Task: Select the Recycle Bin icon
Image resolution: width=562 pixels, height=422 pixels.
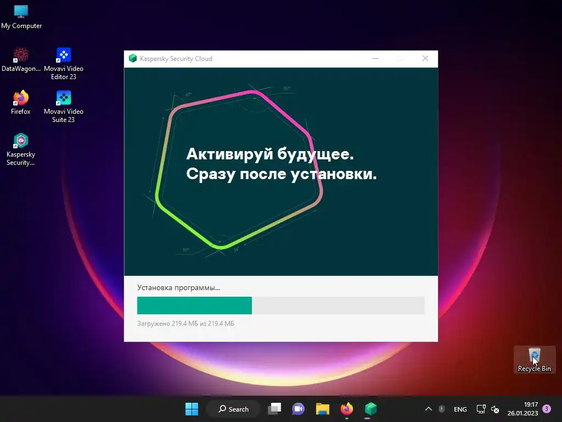Action: (x=535, y=359)
